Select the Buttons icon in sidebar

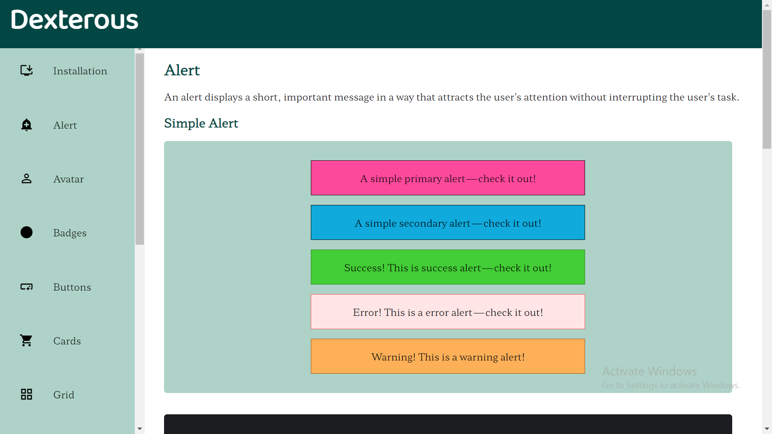tap(26, 287)
